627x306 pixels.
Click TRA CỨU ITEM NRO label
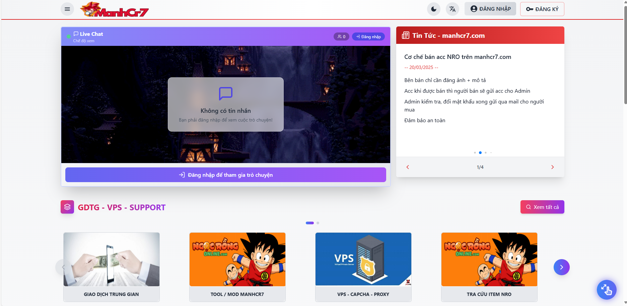(x=489, y=294)
